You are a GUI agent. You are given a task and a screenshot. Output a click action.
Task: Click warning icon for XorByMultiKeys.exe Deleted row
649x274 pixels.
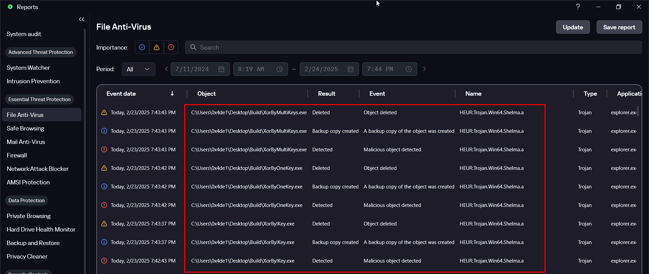pos(104,112)
